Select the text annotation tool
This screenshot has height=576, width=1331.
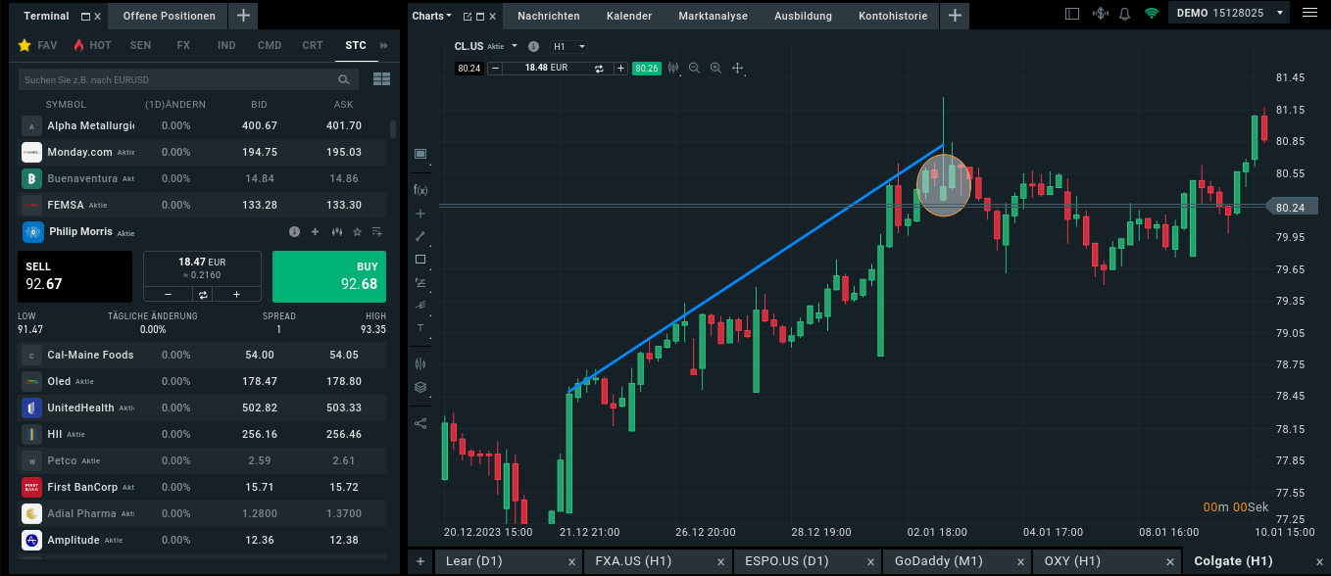(x=419, y=327)
